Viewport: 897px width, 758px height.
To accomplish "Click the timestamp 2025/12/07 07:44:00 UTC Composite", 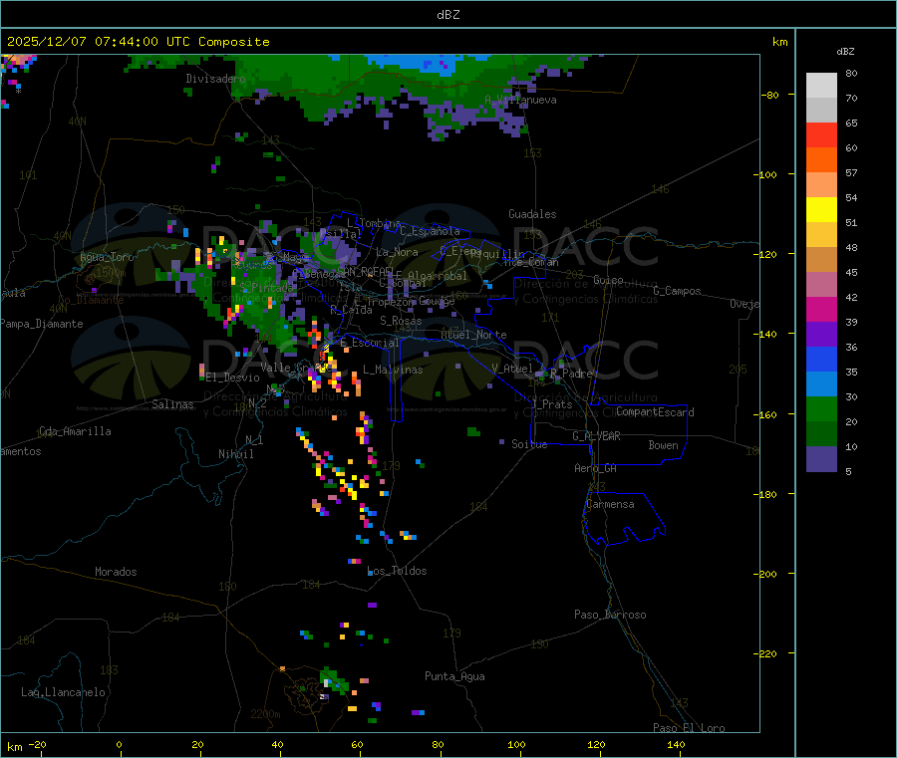I will tap(138, 42).
